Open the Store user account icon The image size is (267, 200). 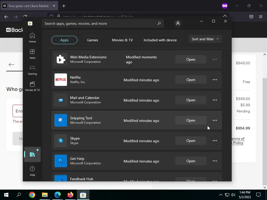pos(178,23)
